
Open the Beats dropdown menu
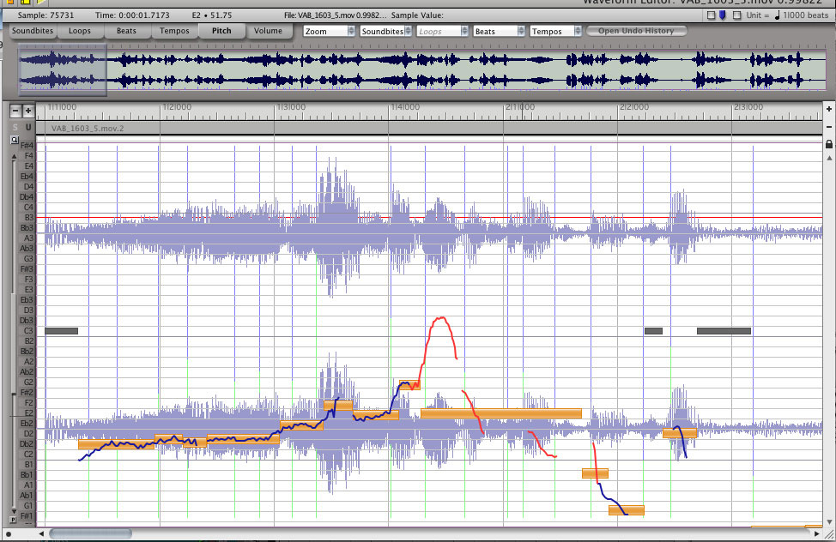point(498,31)
